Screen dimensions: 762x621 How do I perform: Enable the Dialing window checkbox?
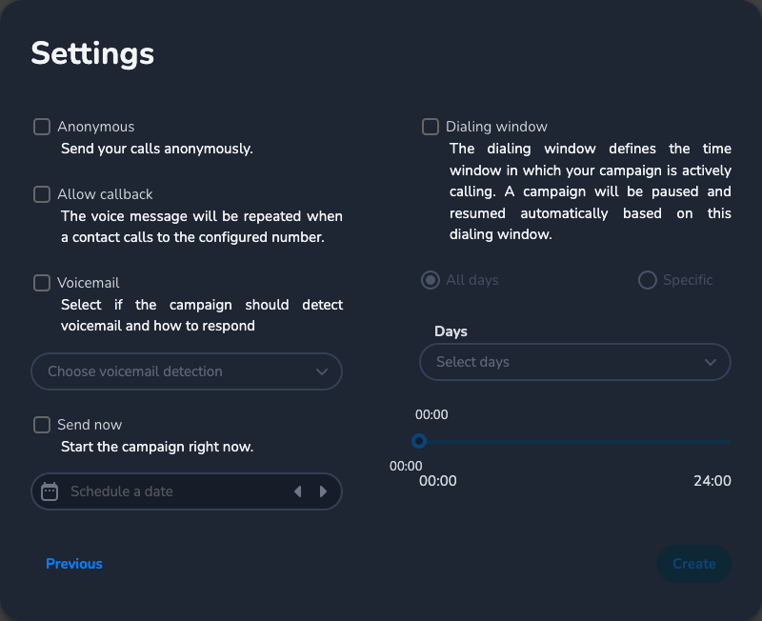431,127
